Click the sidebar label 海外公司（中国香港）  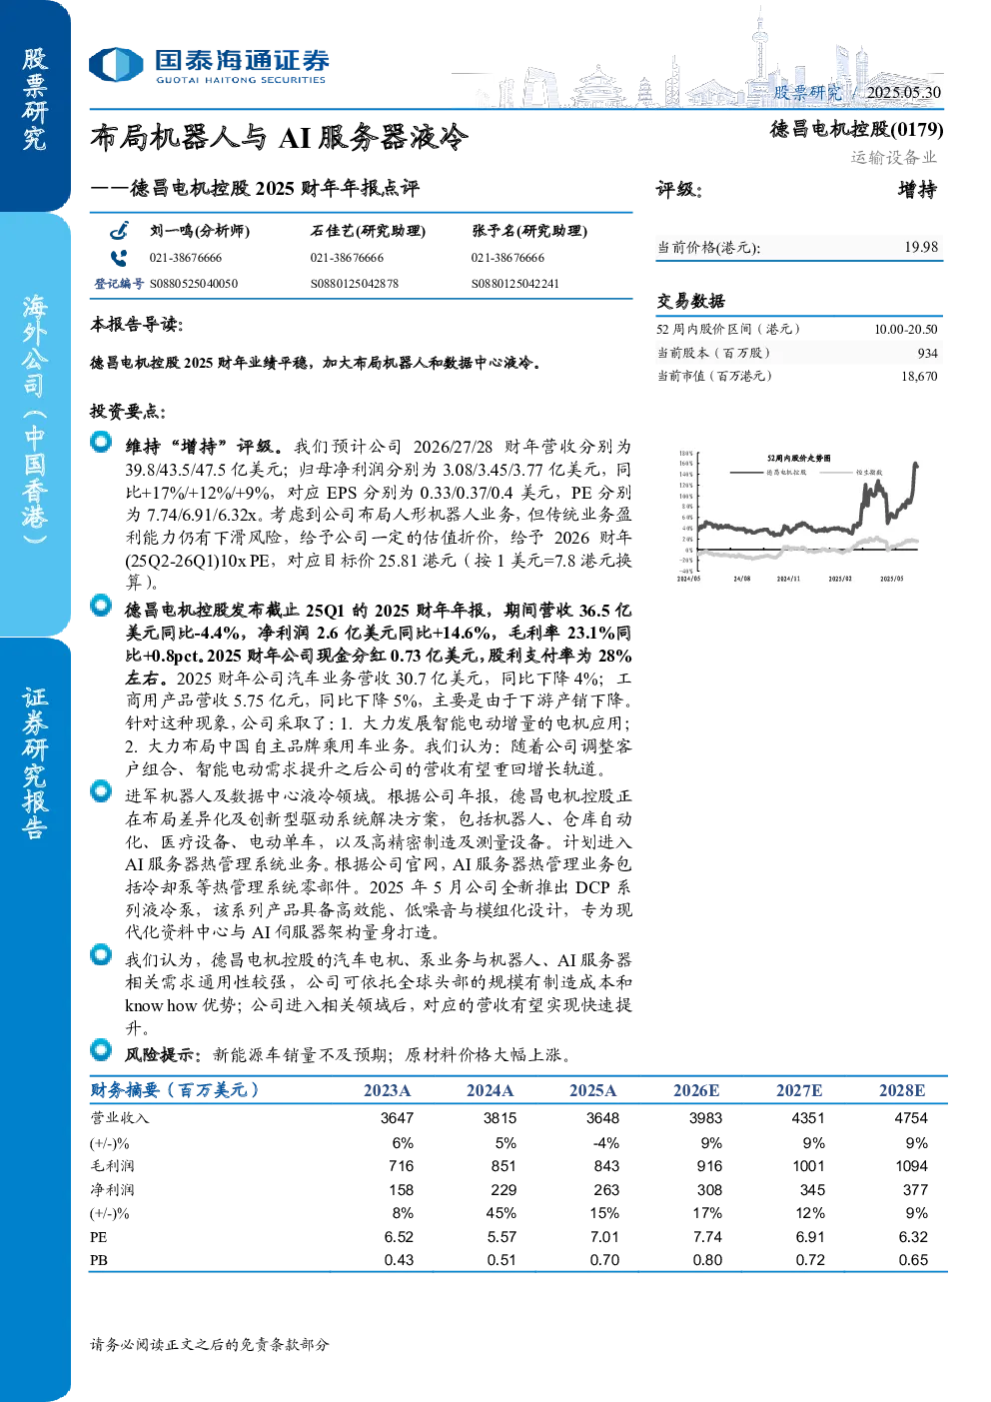point(35,419)
